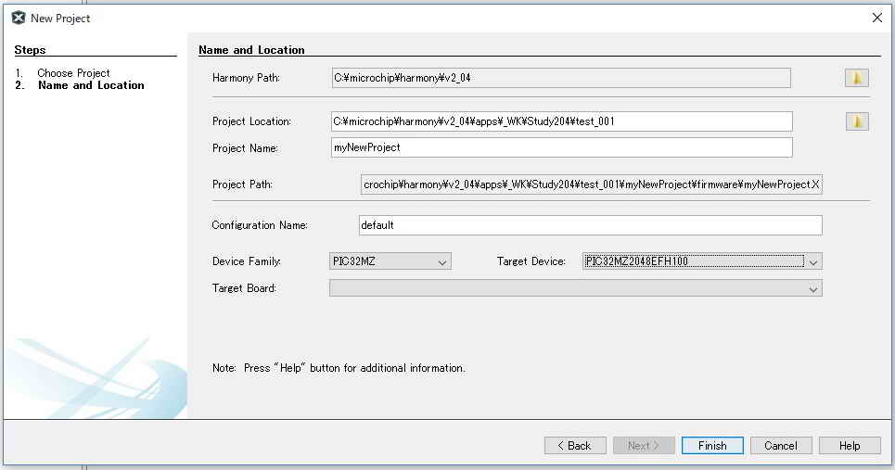895x470 pixels.
Task: Click the 'Name and Location' panel heading
Action: [251, 50]
